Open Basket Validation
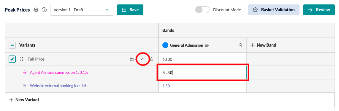This screenshot has height=111, width=339. click(274, 10)
